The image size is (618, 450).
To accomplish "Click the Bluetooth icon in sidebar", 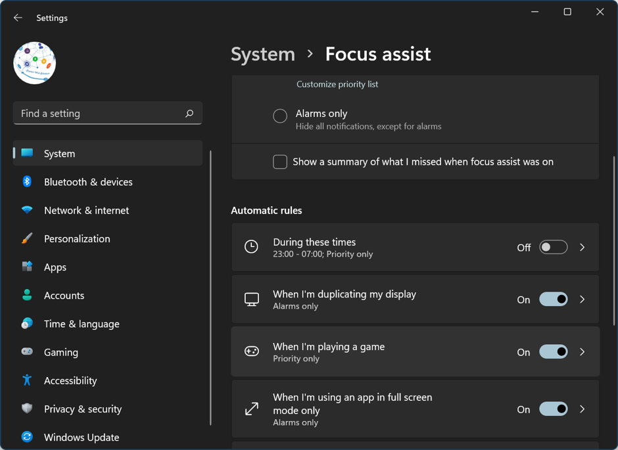I will tap(27, 181).
